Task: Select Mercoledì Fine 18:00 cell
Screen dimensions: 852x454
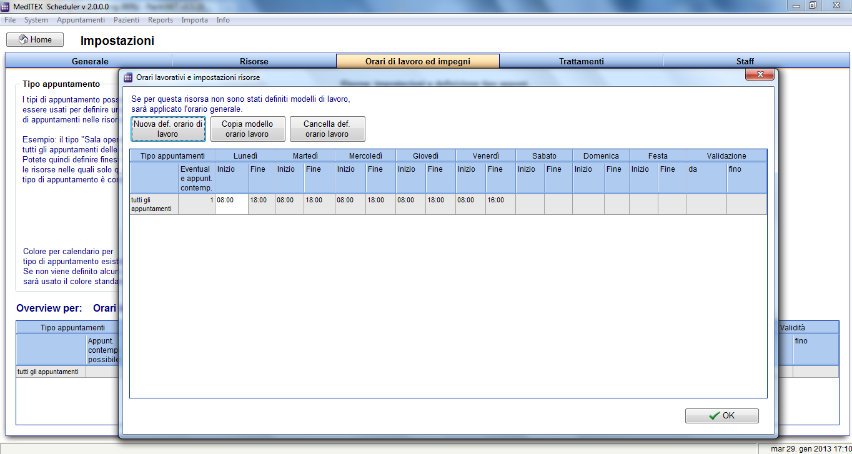Action: point(380,204)
